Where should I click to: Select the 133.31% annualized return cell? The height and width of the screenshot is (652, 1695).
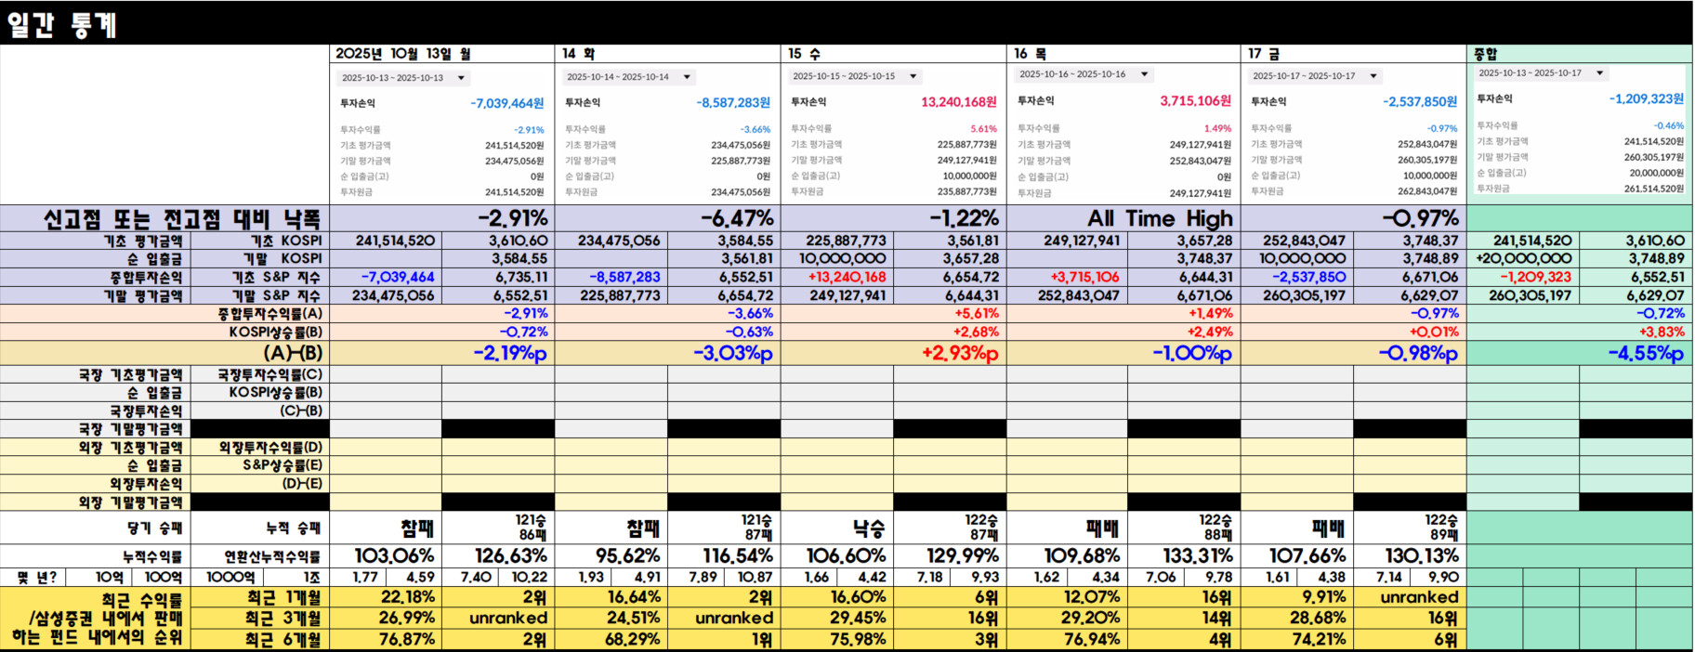tap(1184, 556)
